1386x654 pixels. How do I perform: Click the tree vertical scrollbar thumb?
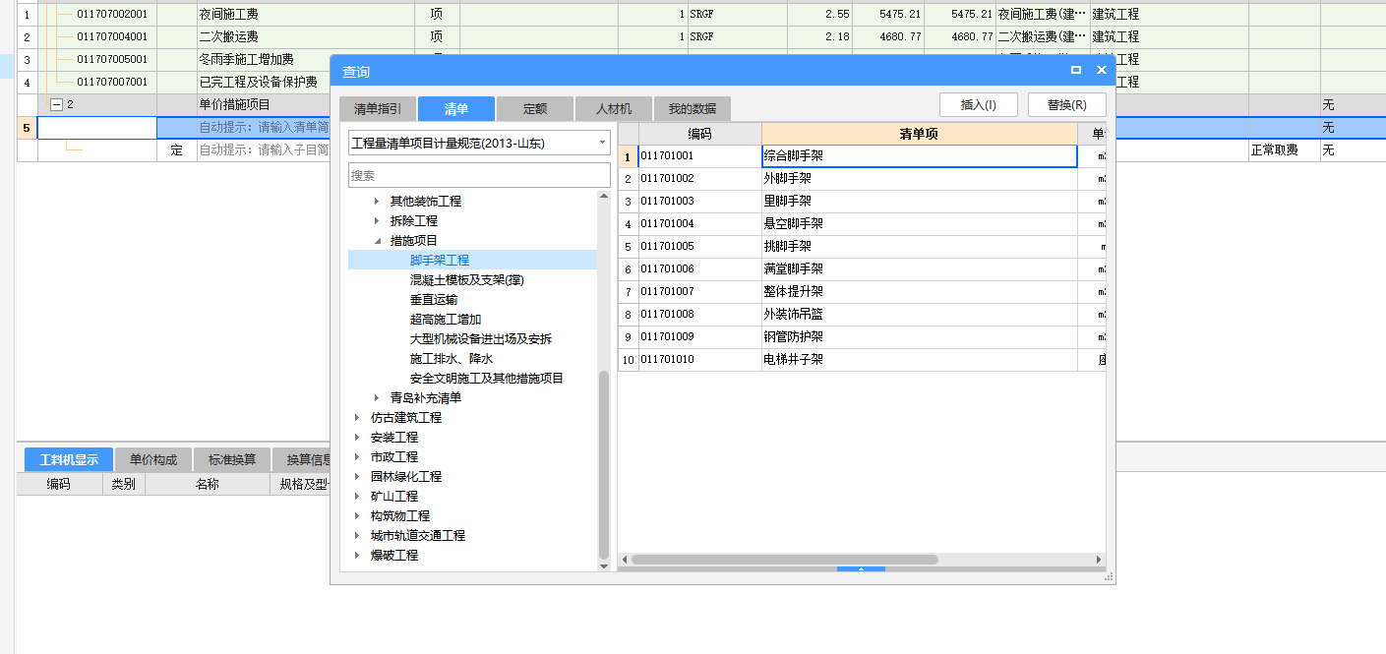pos(604,464)
